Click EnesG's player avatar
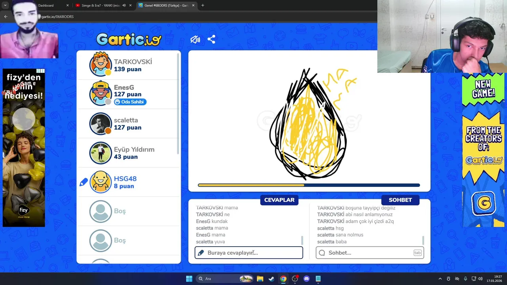The height and width of the screenshot is (285, 507). pyautogui.click(x=101, y=94)
